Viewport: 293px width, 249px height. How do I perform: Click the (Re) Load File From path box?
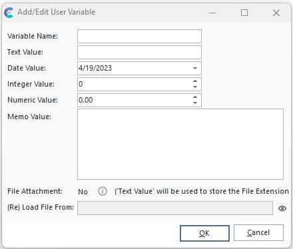[x=175, y=208]
